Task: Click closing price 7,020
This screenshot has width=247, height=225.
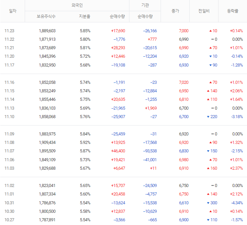Action: [x=184, y=82]
